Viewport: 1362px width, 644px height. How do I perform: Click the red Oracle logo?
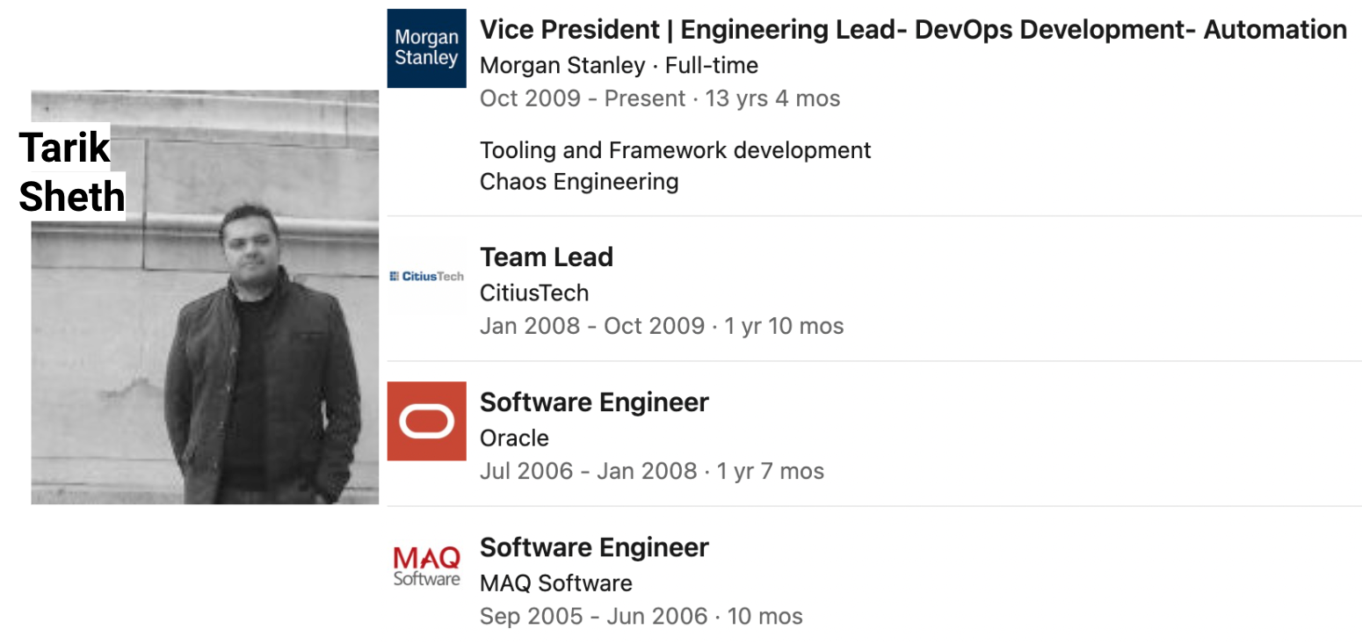(426, 421)
